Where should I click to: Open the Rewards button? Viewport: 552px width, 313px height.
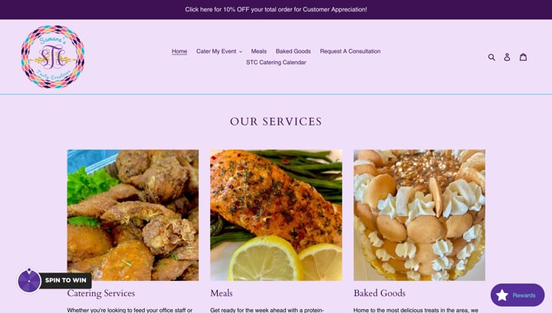517,295
